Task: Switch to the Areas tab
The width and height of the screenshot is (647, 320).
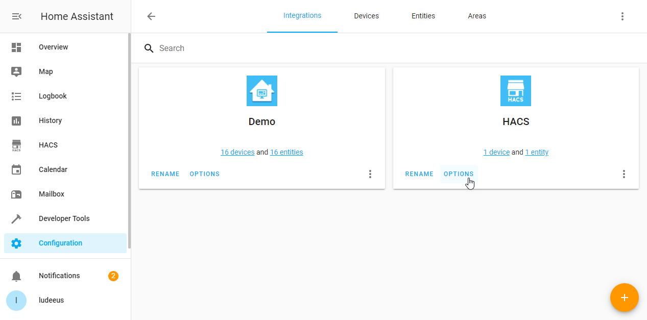Action: [477, 16]
